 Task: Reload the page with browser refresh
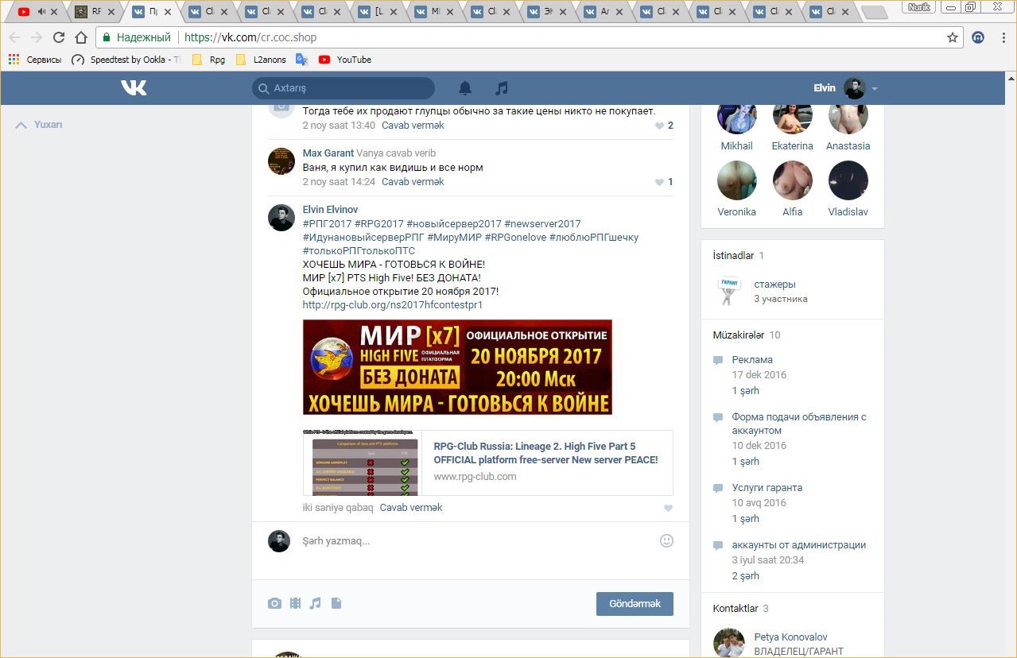tap(59, 37)
